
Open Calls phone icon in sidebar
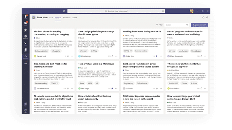(26, 43)
